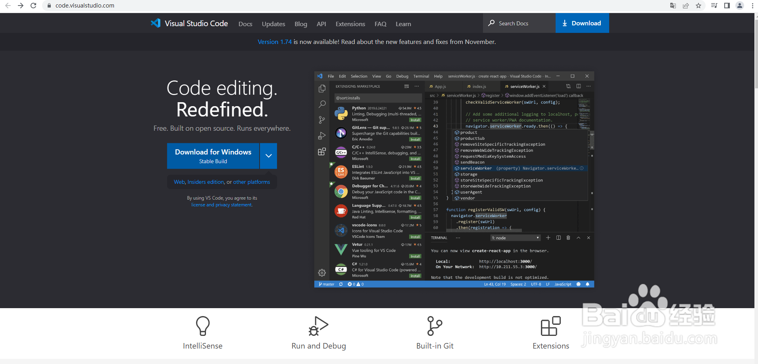The image size is (758, 364).
Task: Click the IntelliSense label
Action: tap(203, 346)
